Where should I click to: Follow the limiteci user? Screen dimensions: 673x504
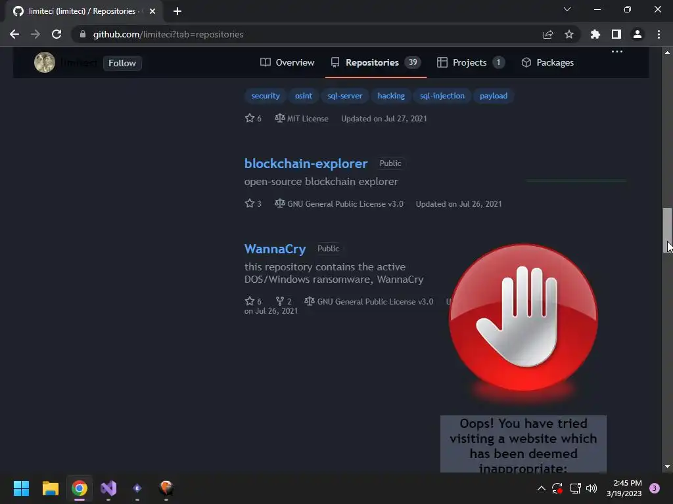click(x=122, y=63)
